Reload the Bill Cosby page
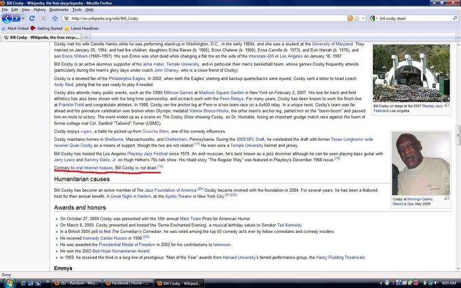The width and height of the screenshot is (461, 288). pos(32,18)
